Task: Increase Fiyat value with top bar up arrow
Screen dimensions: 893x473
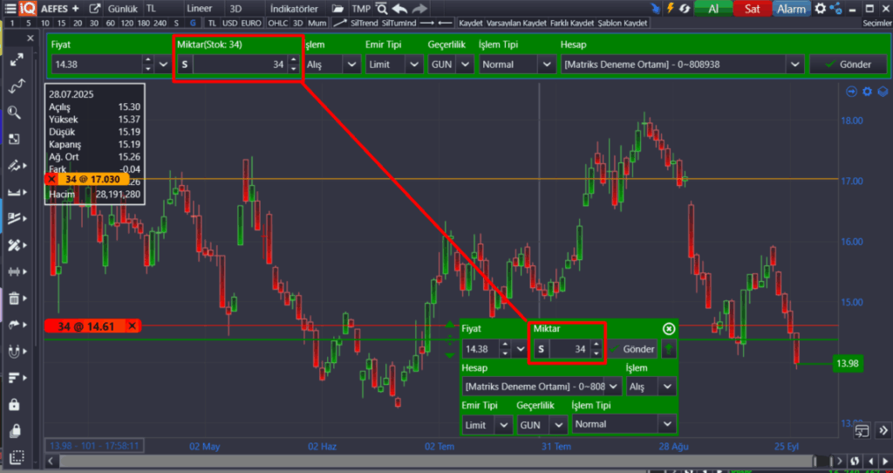Action: point(147,60)
